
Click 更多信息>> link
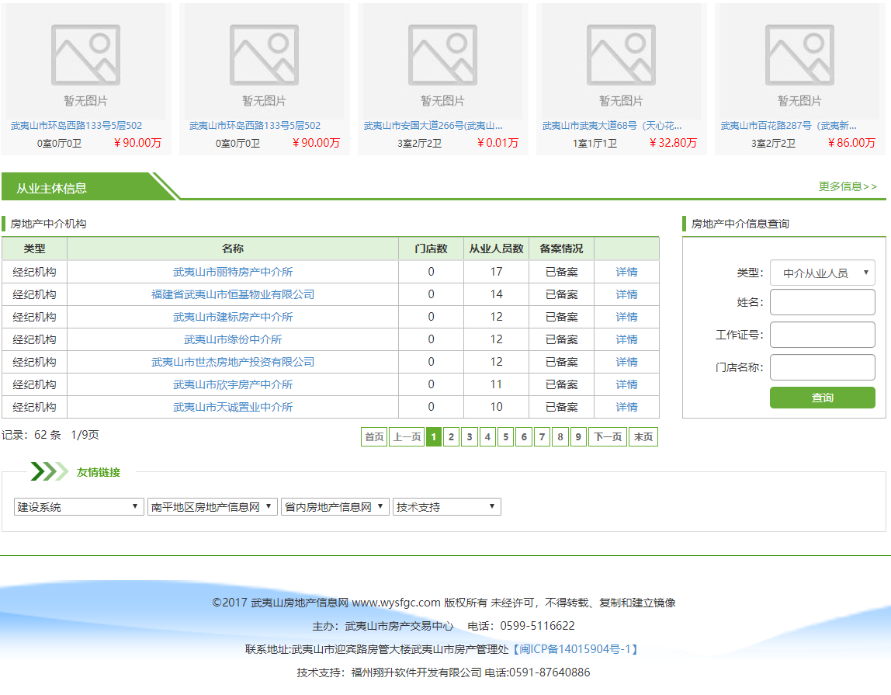(848, 186)
